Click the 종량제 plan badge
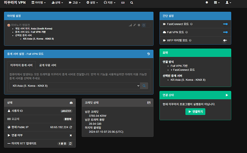The image size is (247, 153). (68, 119)
